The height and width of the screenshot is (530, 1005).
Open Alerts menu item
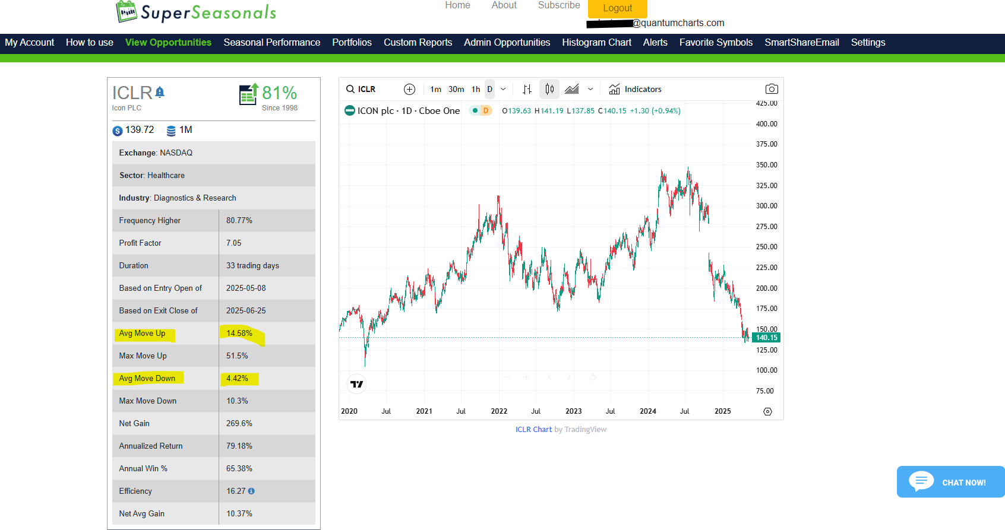[x=655, y=42]
